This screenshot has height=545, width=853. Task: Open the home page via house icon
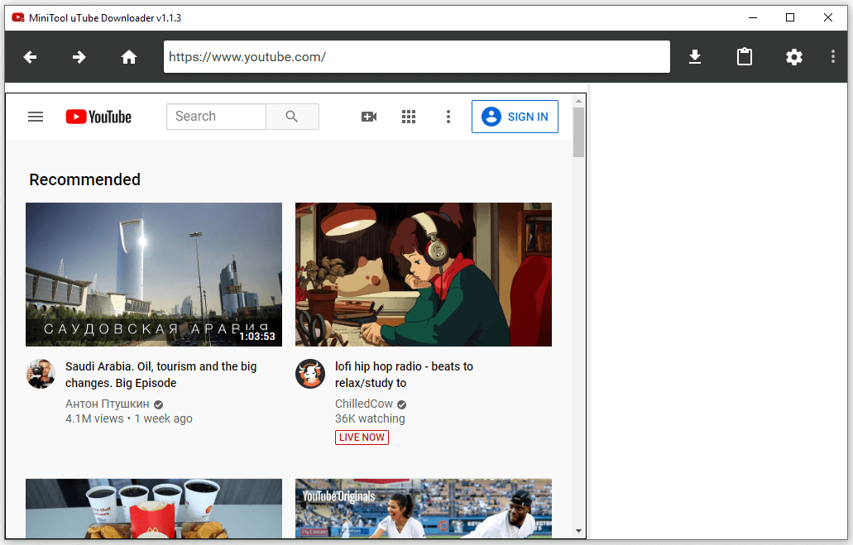tap(129, 56)
